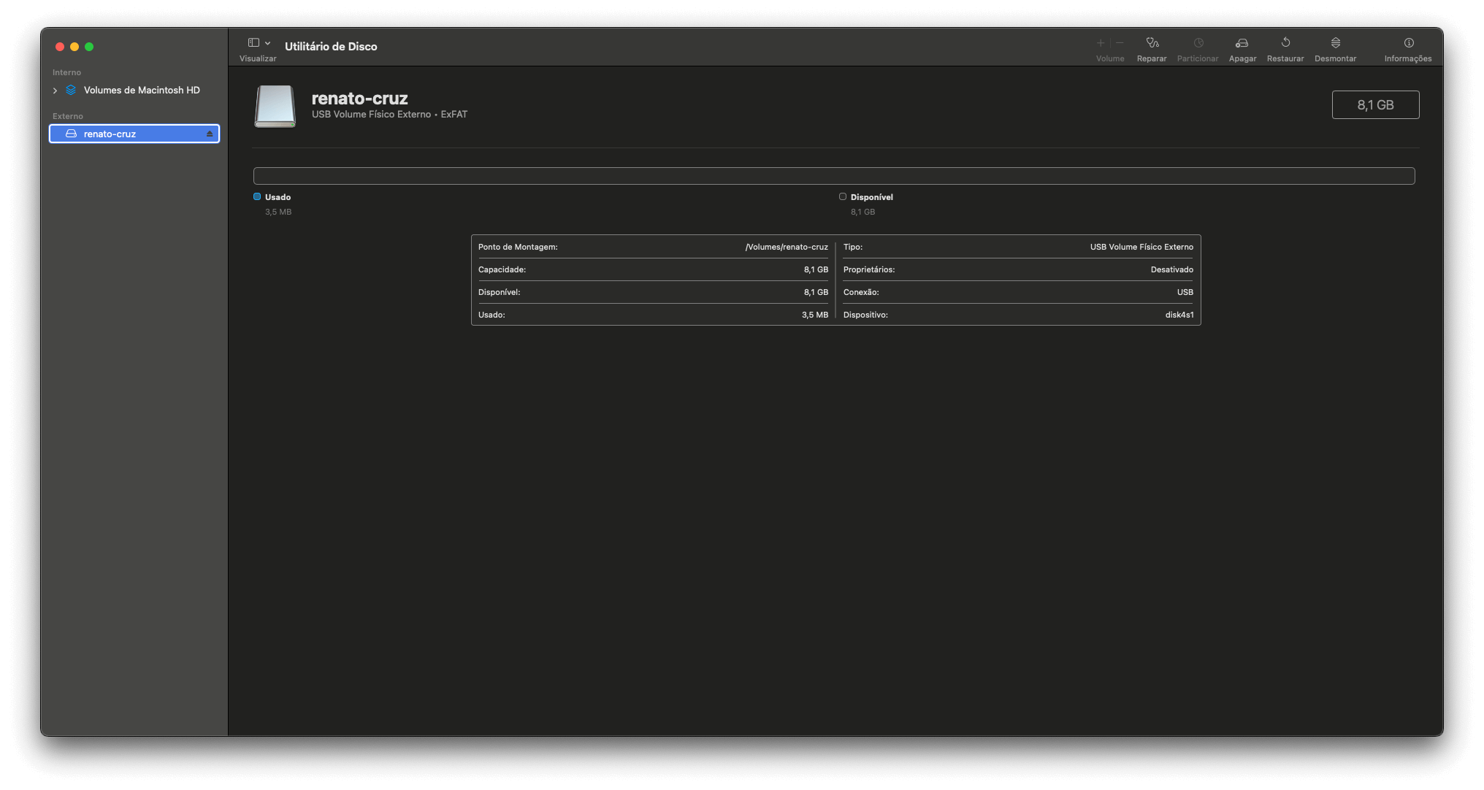Click the Usado row value 3,5 MB
Image resolution: width=1484 pixels, height=790 pixels.
815,315
